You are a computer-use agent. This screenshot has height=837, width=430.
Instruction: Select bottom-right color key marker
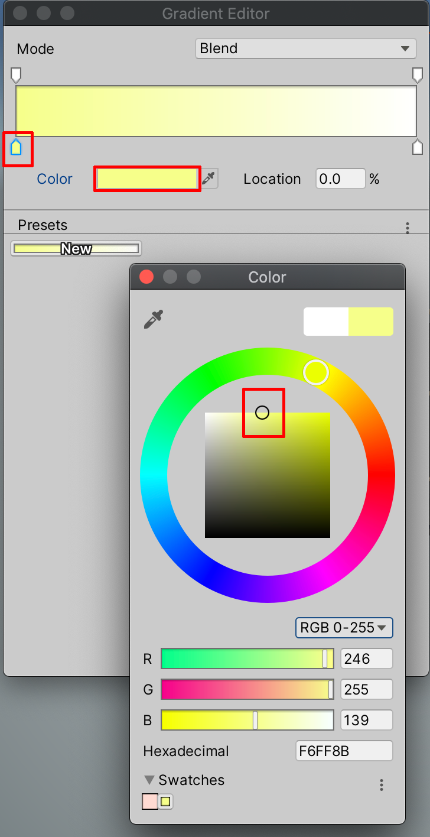(417, 147)
